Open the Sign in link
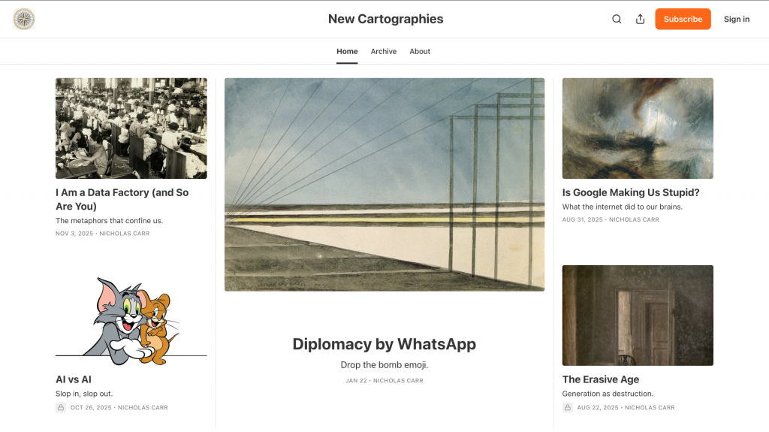 (x=737, y=19)
